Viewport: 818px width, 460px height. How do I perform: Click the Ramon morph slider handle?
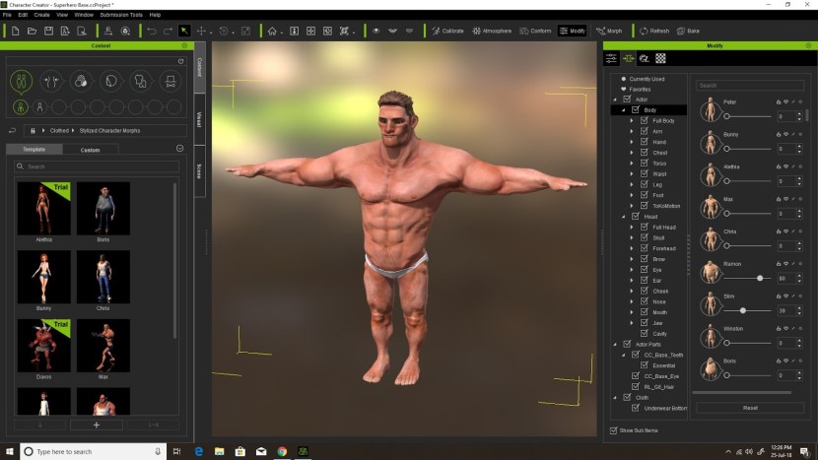pos(760,278)
